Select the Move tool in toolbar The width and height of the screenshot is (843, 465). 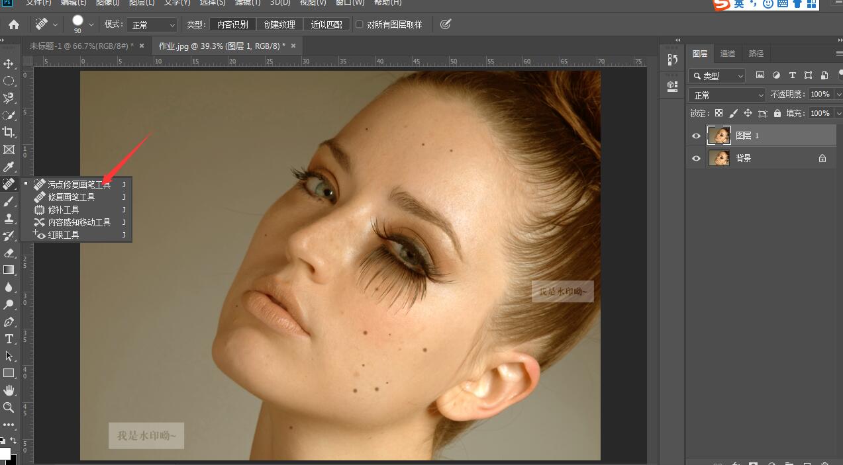(x=9, y=64)
